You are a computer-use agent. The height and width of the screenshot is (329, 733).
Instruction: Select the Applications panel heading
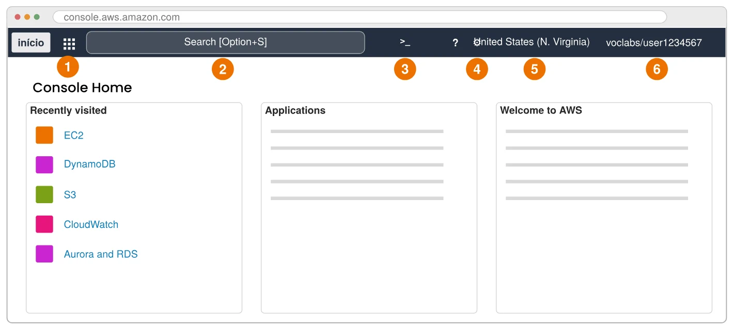295,110
